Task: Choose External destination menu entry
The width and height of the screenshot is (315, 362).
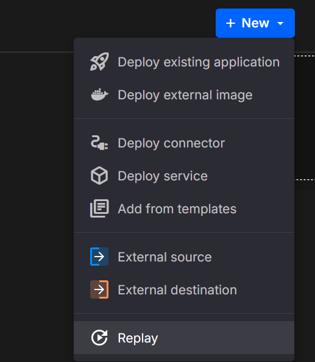Action: (x=184, y=289)
